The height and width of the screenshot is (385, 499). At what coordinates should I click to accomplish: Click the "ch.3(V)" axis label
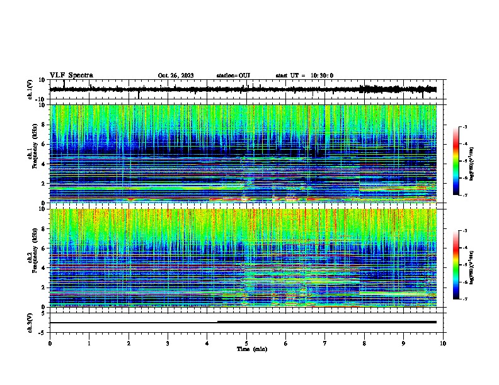click(30, 323)
